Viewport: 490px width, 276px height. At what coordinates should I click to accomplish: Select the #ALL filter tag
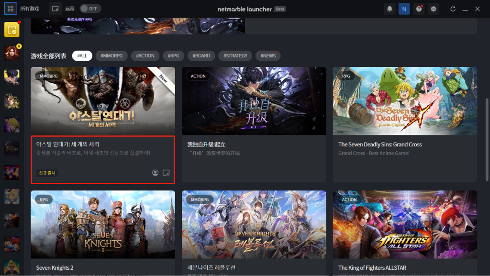click(82, 55)
